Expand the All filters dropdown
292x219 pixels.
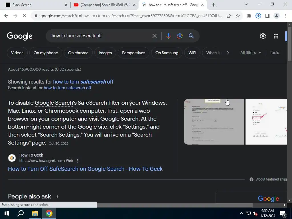[250, 53]
